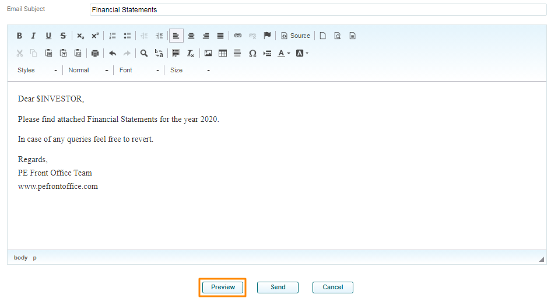The width and height of the screenshot is (558, 305).
Task: Expand the Normal paragraph format dropdown
Action: [88, 70]
